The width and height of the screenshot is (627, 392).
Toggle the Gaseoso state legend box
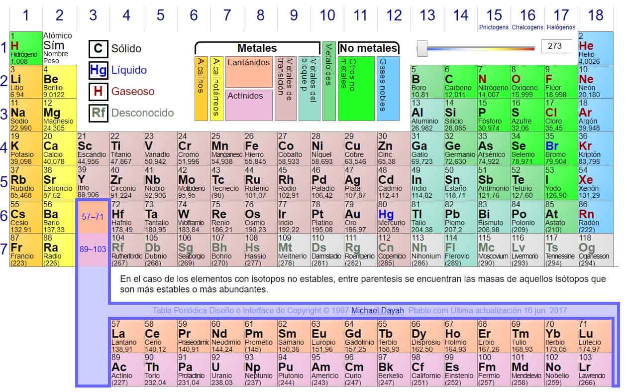click(x=98, y=92)
